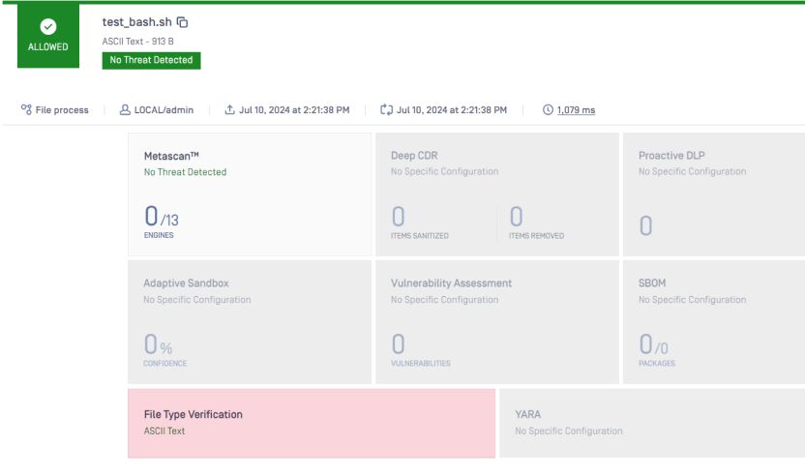The width and height of the screenshot is (805, 474).
Task: Click the File process workflow icon
Action: (x=26, y=109)
